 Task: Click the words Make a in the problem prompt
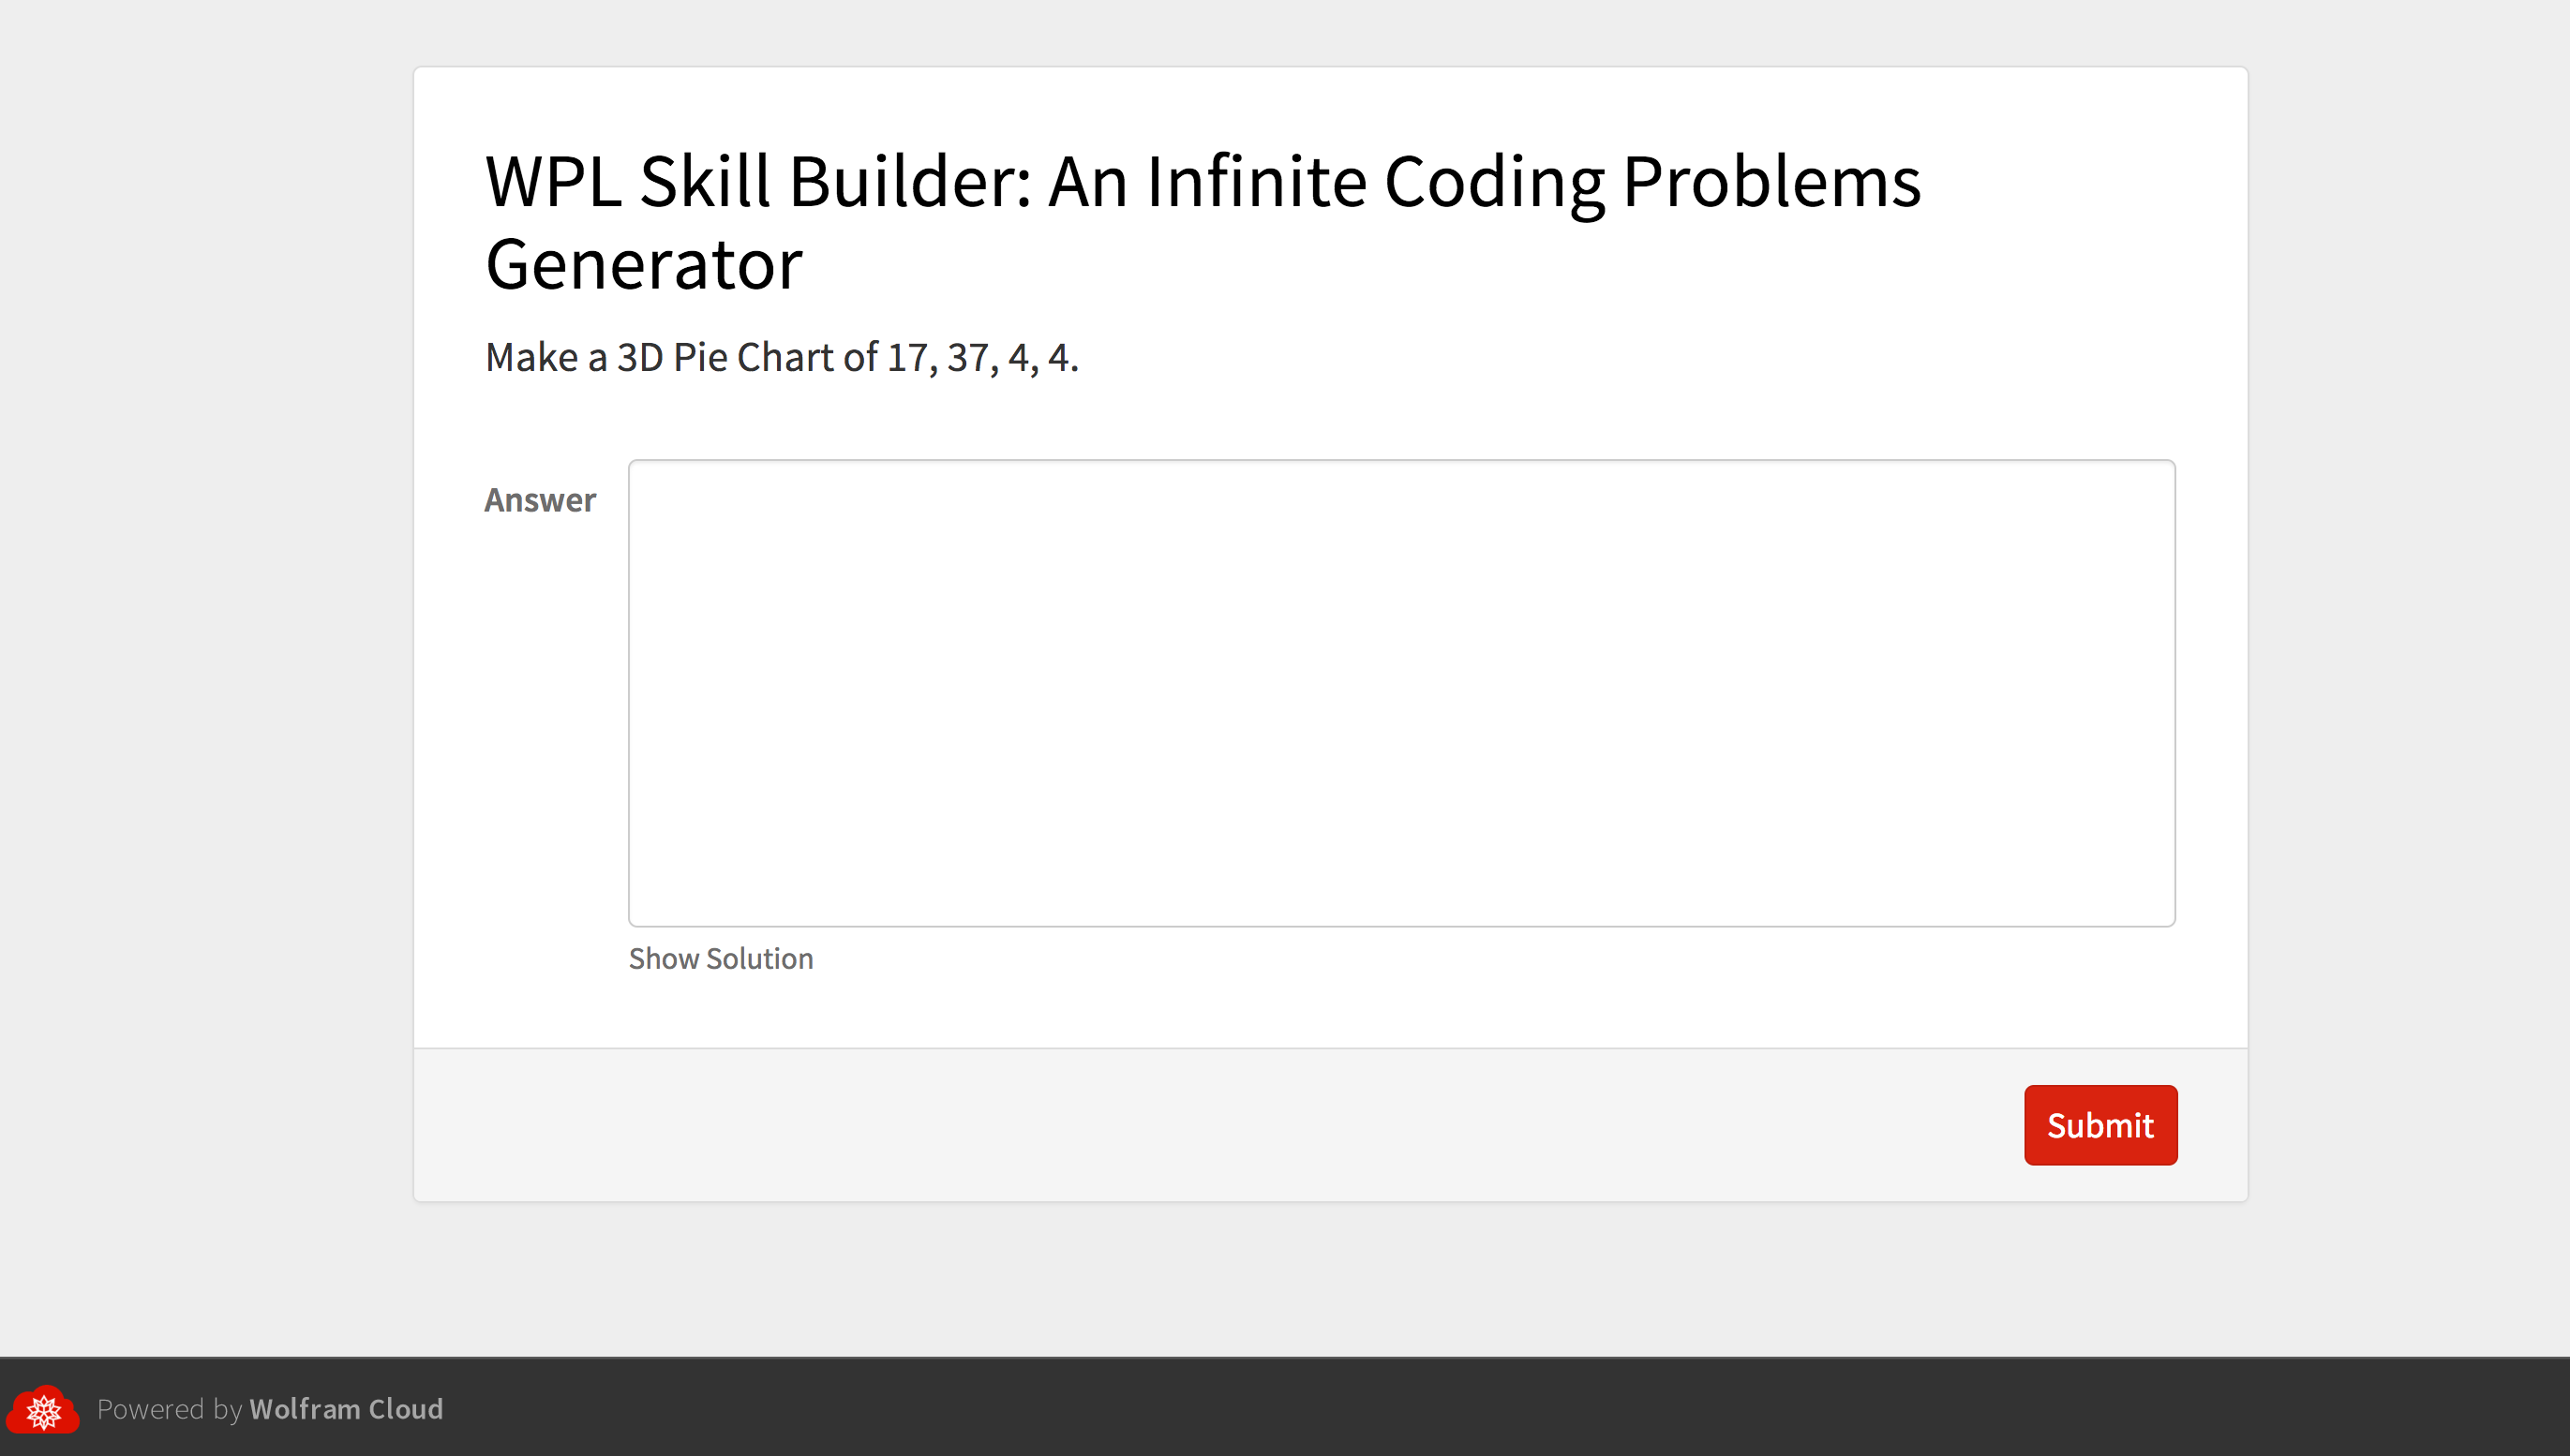point(545,357)
